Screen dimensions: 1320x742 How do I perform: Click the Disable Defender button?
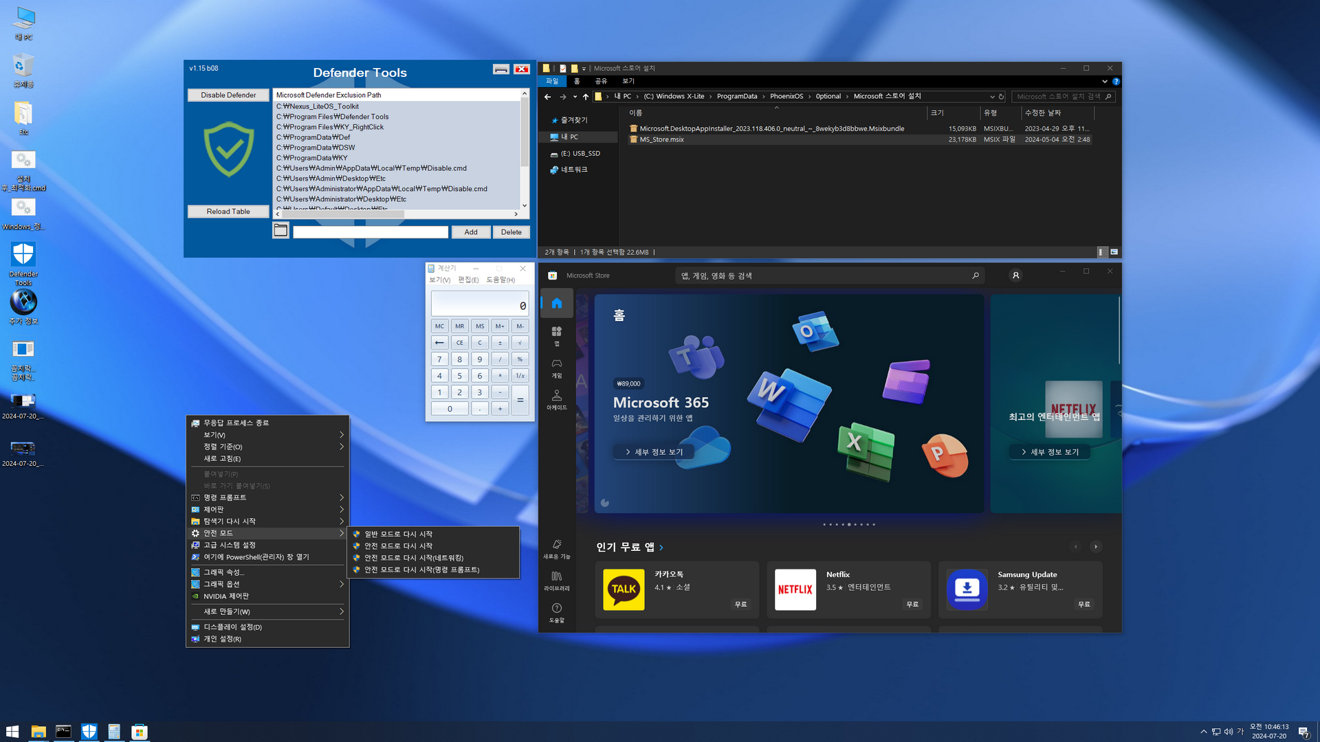[228, 95]
